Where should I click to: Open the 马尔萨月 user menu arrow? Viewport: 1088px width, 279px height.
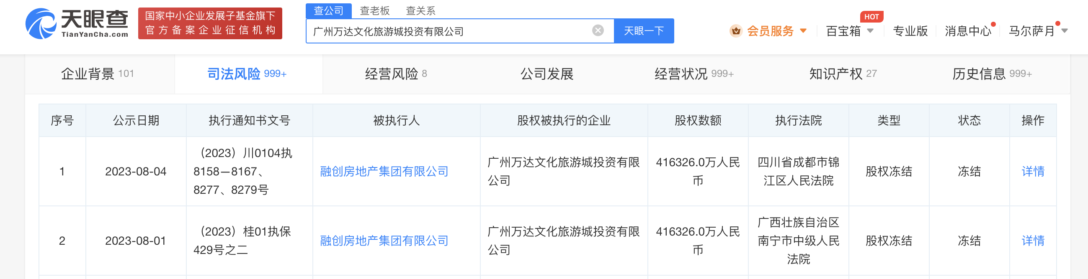[1065, 31]
